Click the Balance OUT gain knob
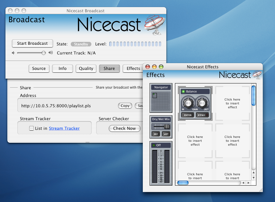This screenshot has width=275, height=202. pyautogui.click(x=202, y=103)
